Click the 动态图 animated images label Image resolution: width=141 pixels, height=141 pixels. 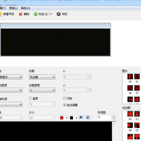126,108
